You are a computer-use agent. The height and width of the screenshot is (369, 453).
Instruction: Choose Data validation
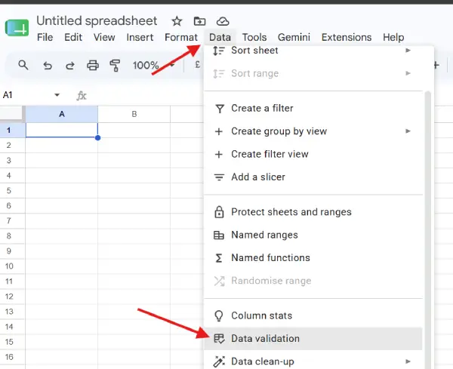point(313,338)
